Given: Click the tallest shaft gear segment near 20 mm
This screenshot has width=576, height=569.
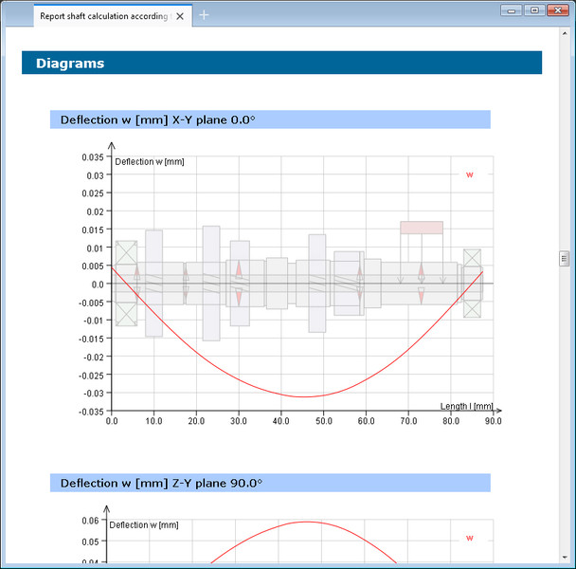Looking at the screenshot, I should click(x=211, y=283).
